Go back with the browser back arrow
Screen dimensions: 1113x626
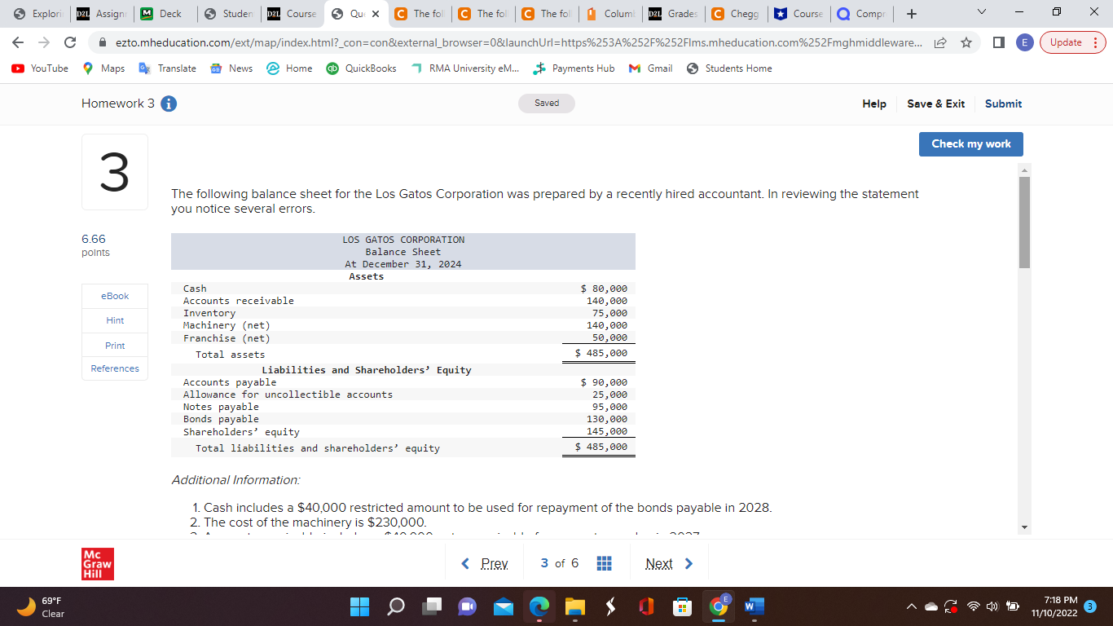click(x=19, y=42)
